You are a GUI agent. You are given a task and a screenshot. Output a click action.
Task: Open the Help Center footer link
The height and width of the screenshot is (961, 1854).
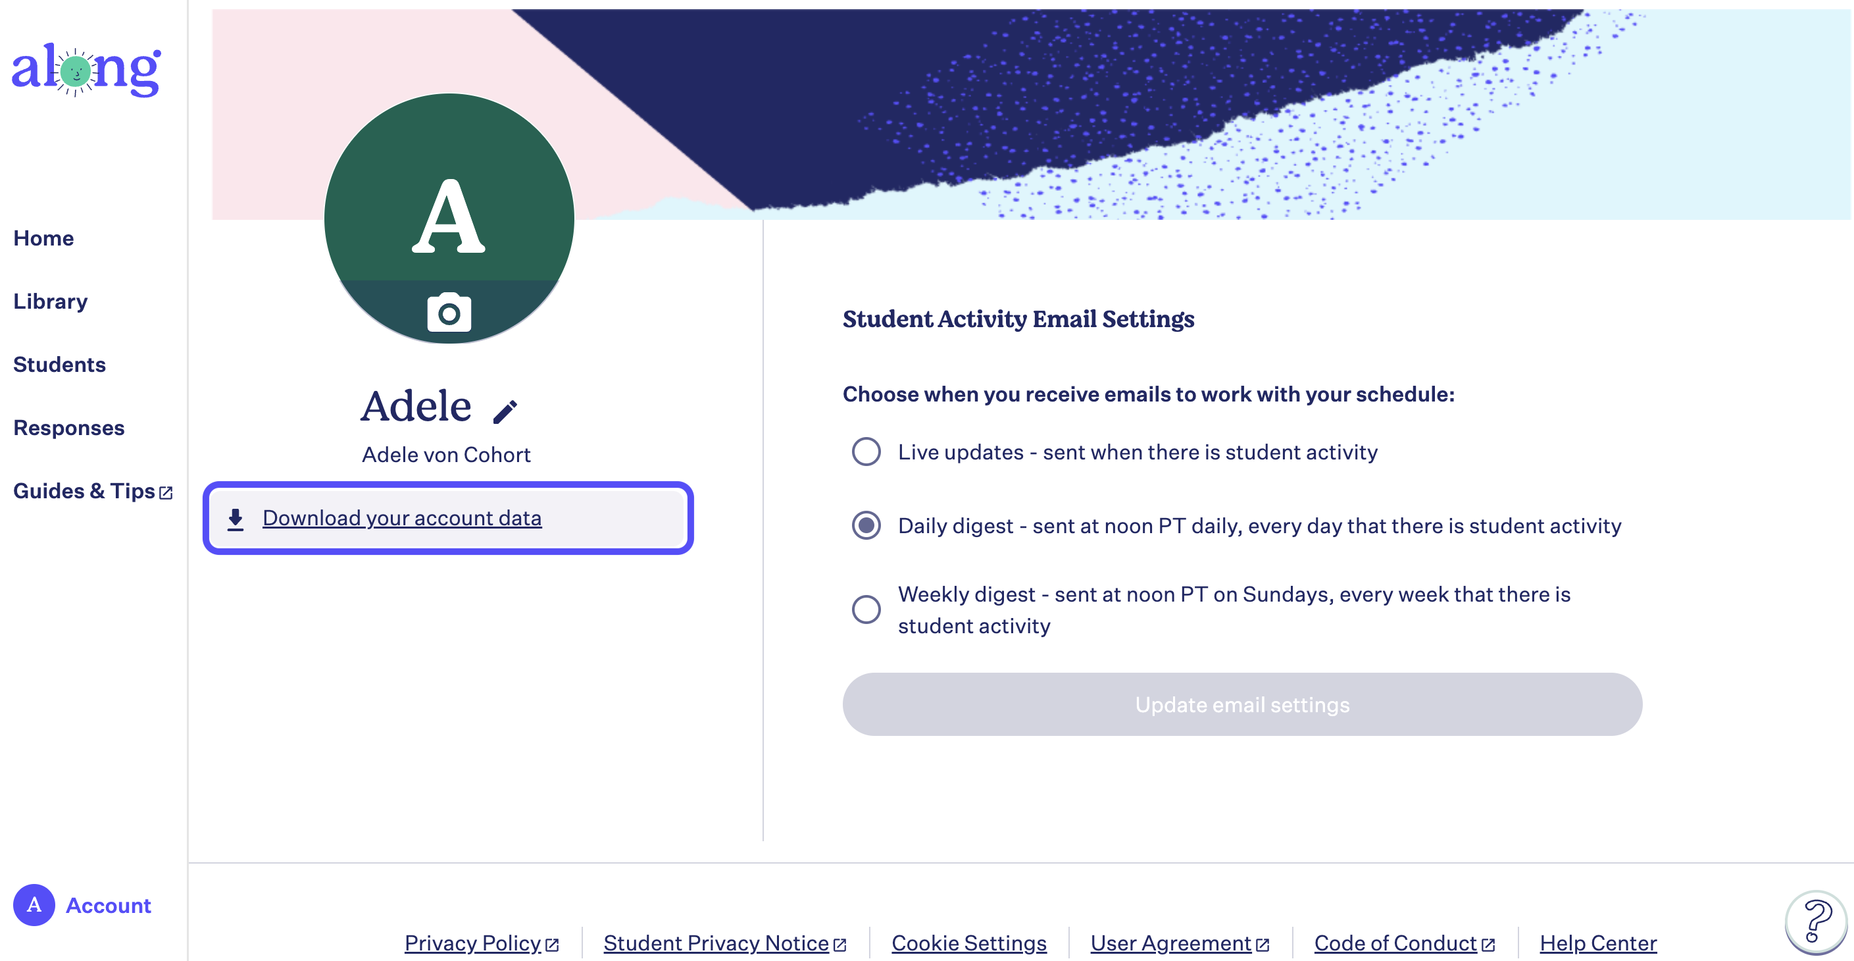(x=1598, y=943)
